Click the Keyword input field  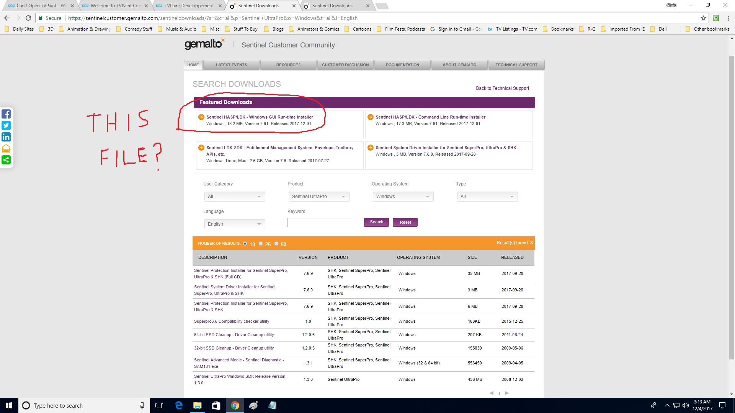pos(320,223)
